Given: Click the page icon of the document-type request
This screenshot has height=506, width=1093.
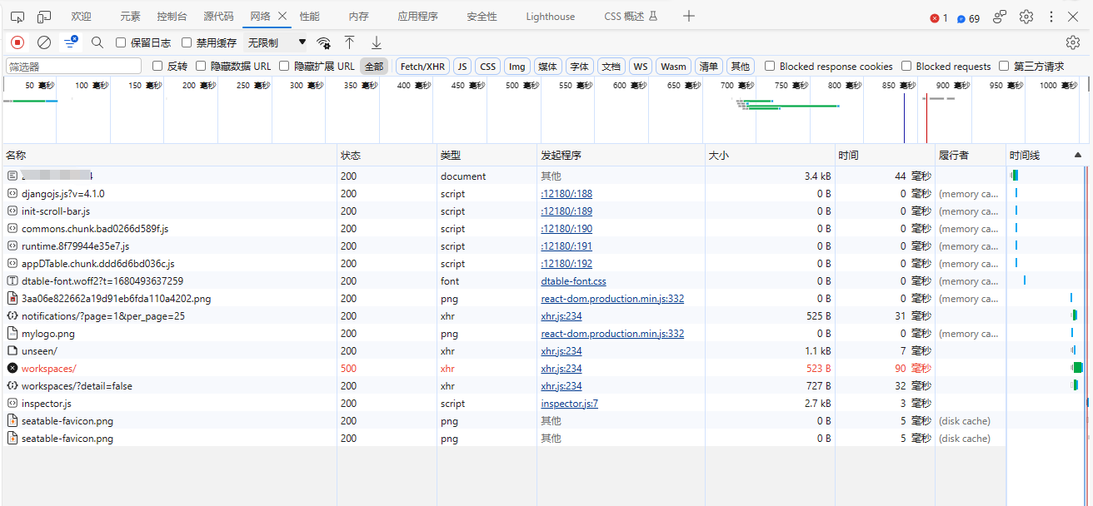Looking at the screenshot, I should [12, 176].
